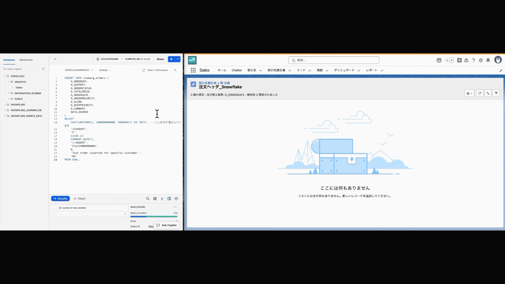505x284 pixels.
Task: Open Query Details more options menu
Action: 175,207
